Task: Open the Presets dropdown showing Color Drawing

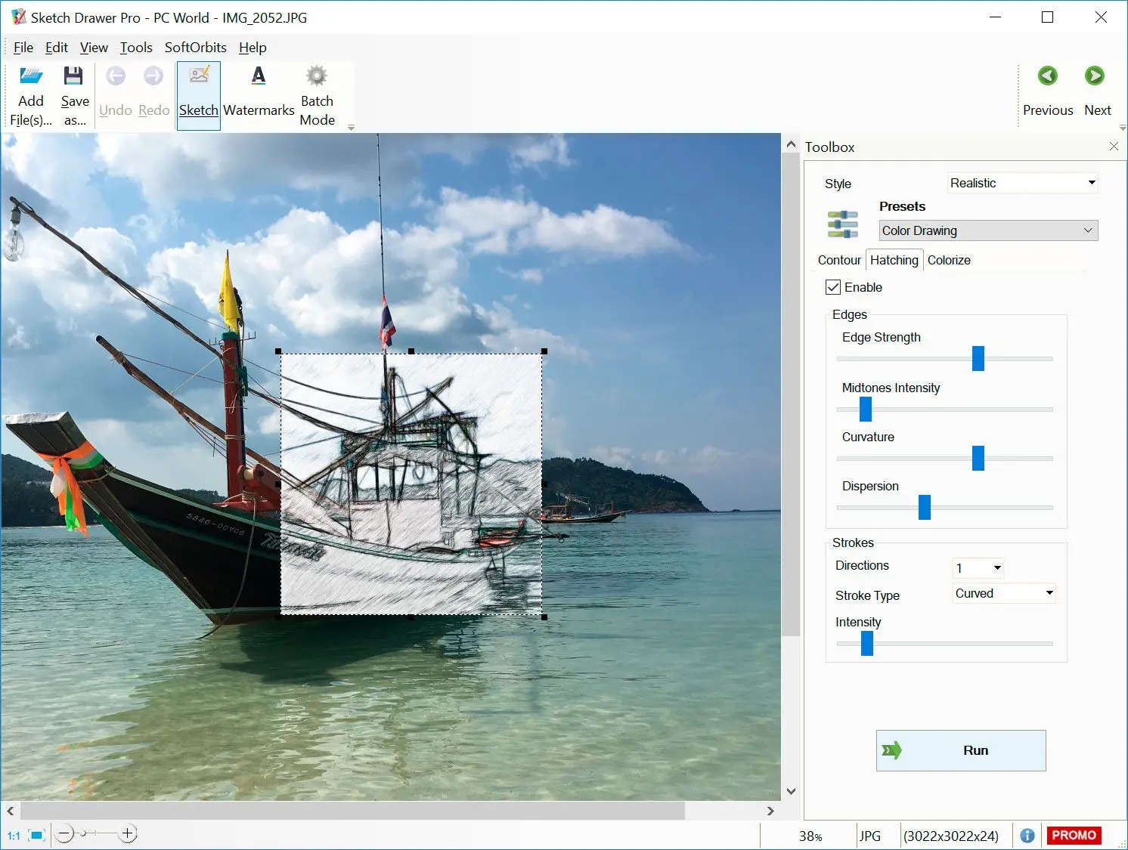Action: (x=988, y=230)
